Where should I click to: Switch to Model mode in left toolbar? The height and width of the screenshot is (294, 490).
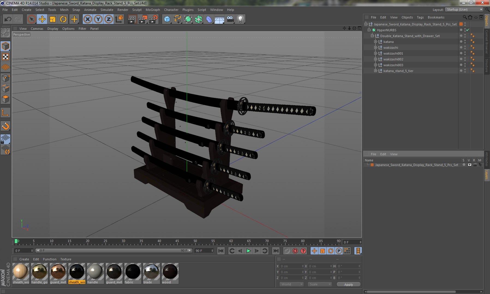click(x=5, y=46)
